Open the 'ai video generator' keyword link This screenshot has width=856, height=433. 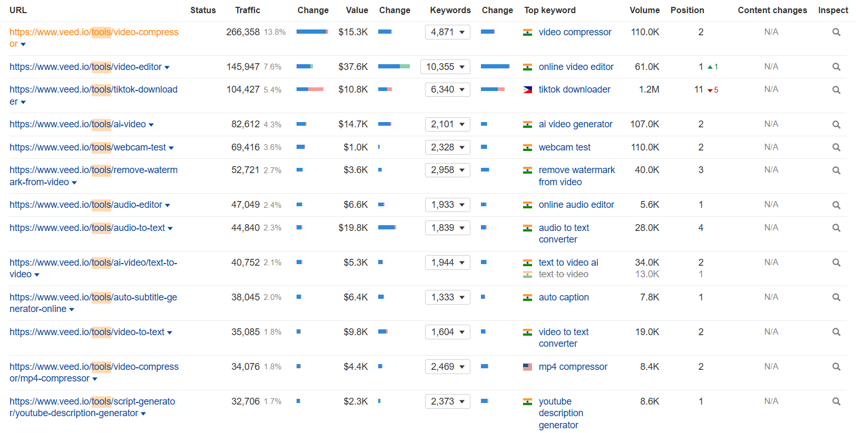[x=576, y=124]
